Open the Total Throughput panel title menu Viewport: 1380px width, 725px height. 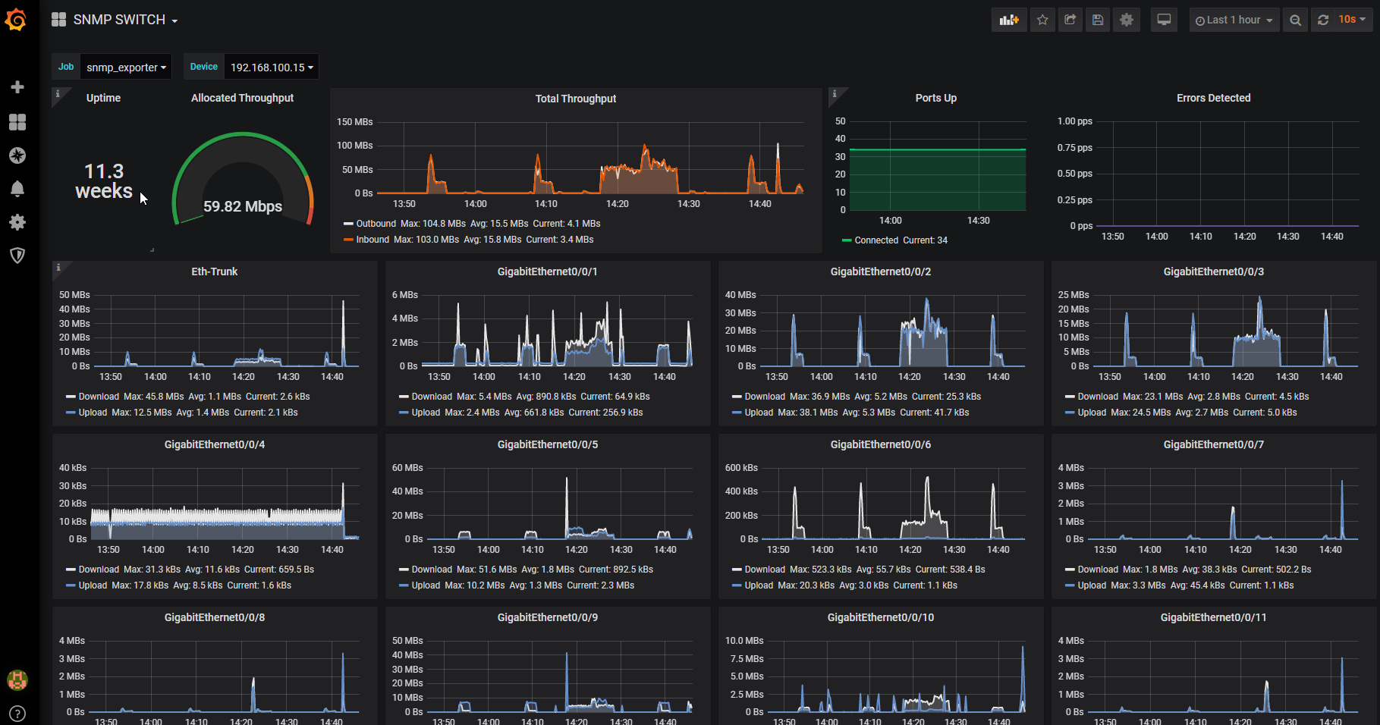[576, 99]
